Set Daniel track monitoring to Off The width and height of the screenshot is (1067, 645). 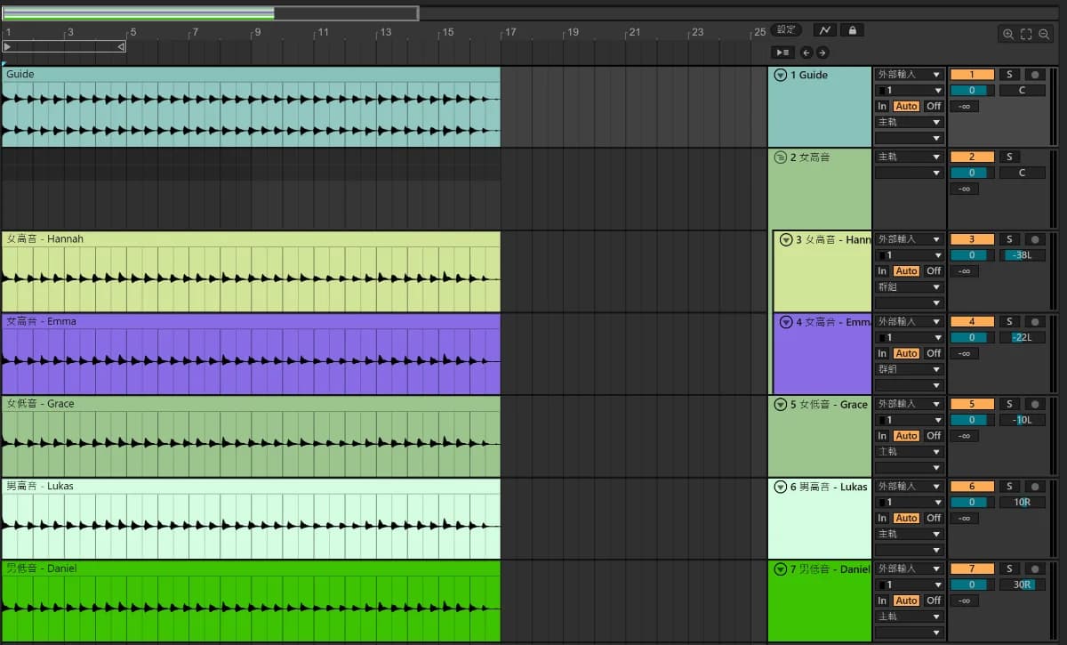click(x=933, y=601)
